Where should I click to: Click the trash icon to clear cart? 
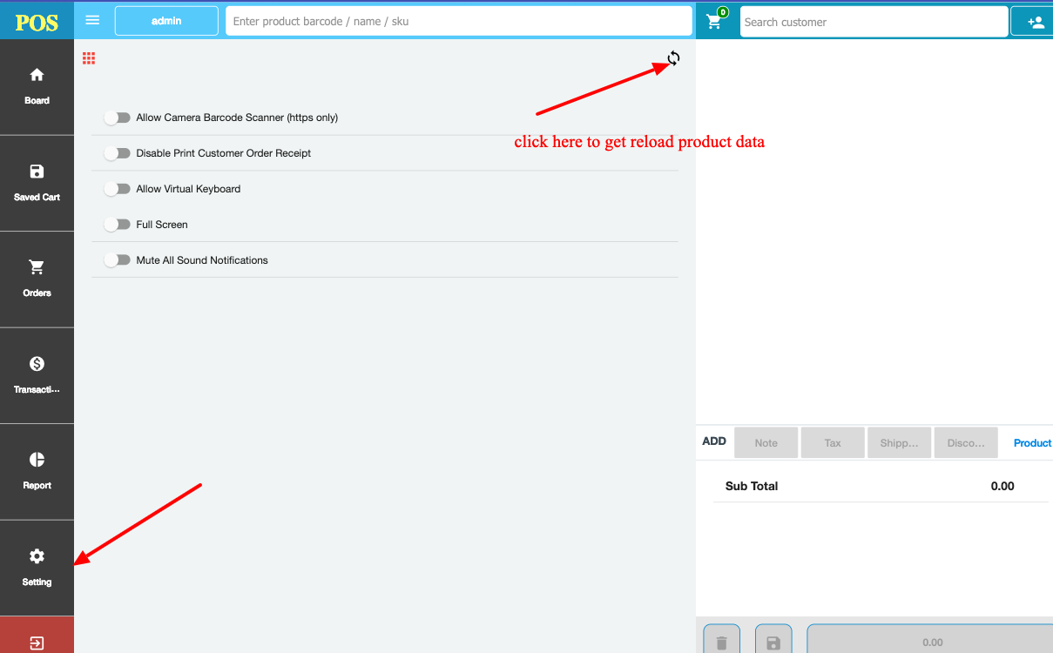point(721,643)
